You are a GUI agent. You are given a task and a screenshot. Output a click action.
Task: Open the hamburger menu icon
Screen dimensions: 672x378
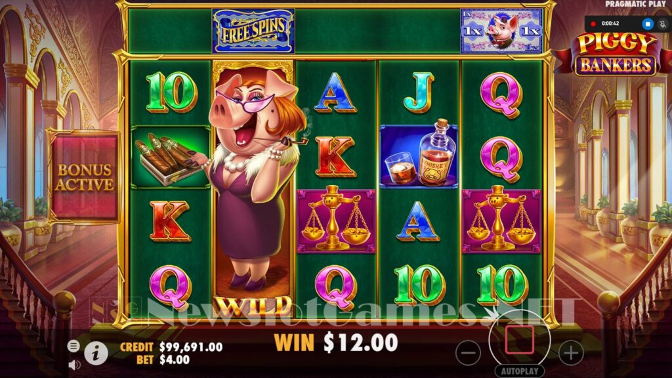[x=73, y=346]
